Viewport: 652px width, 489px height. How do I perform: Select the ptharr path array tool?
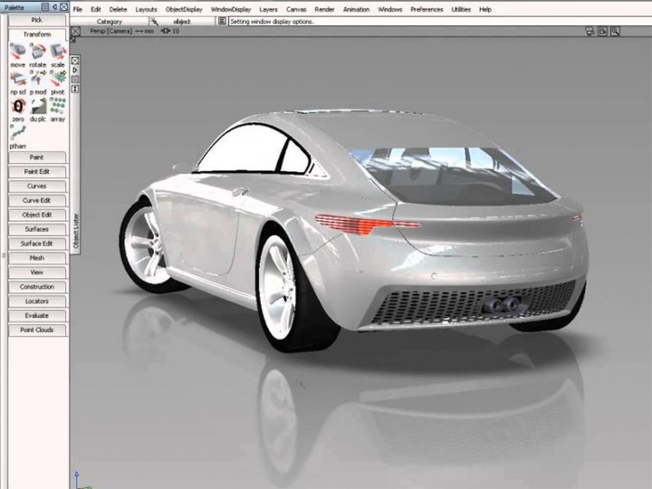pyautogui.click(x=17, y=137)
